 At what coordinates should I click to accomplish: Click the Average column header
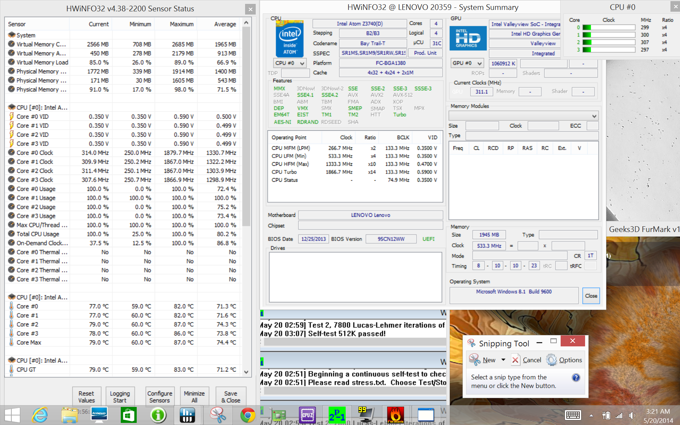click(218, 24)
